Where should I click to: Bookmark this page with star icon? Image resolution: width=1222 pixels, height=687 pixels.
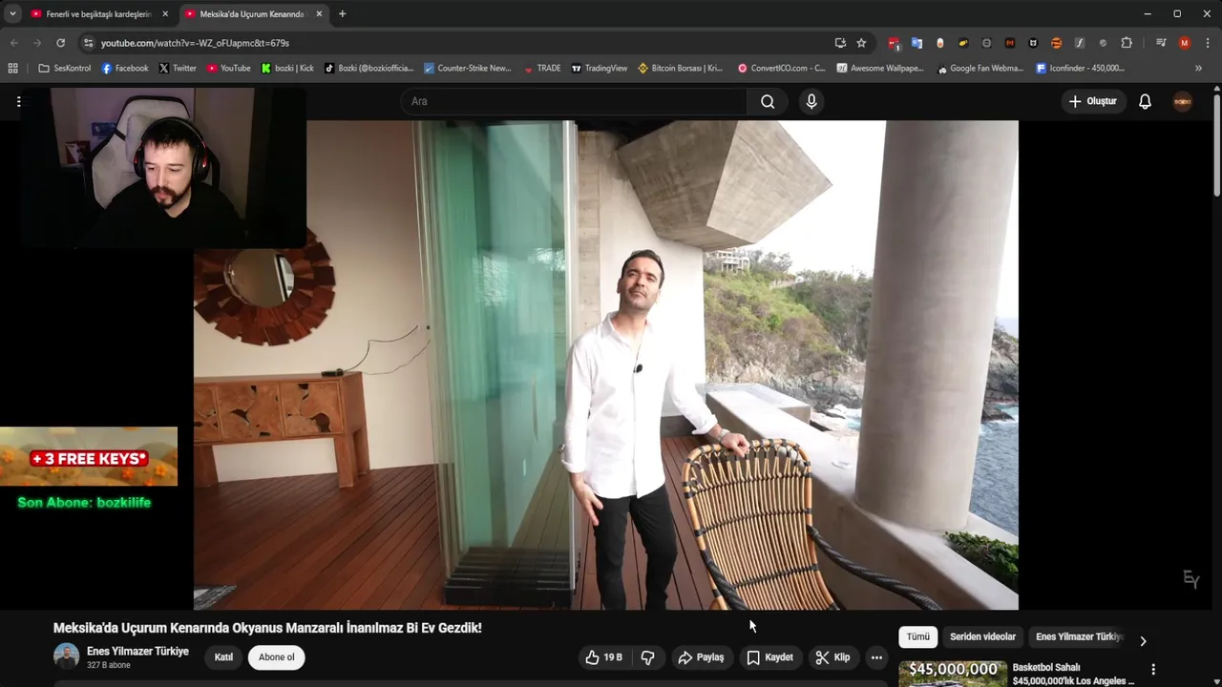(861, 43)
